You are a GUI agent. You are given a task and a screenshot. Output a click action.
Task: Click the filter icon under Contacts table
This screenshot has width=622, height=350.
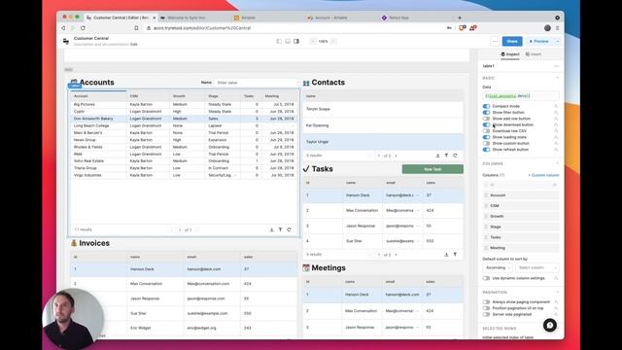[446, 156]
